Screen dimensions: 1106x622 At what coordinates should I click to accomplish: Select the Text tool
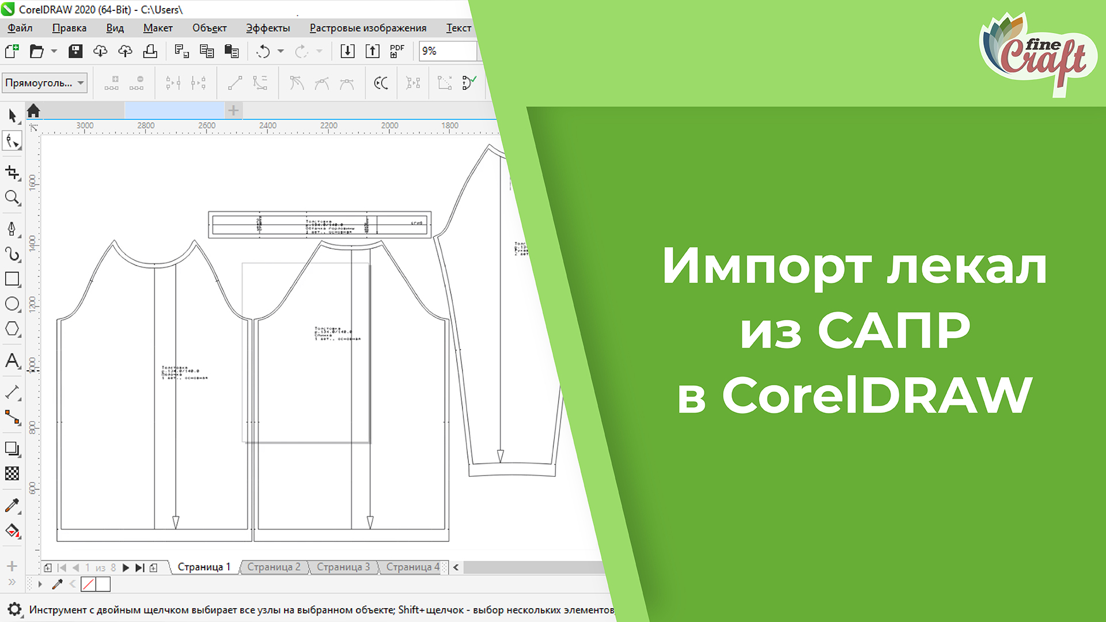13,362
